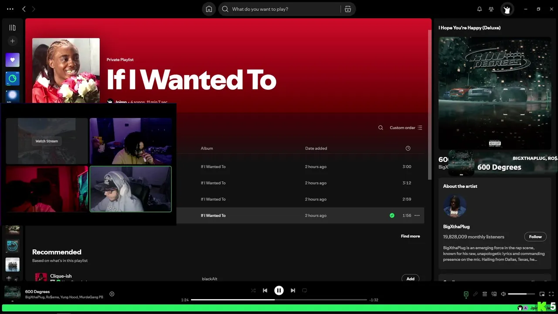Open now-playing song title 600 Degrees
Screen dimensions: 558x314
point(37,291)
